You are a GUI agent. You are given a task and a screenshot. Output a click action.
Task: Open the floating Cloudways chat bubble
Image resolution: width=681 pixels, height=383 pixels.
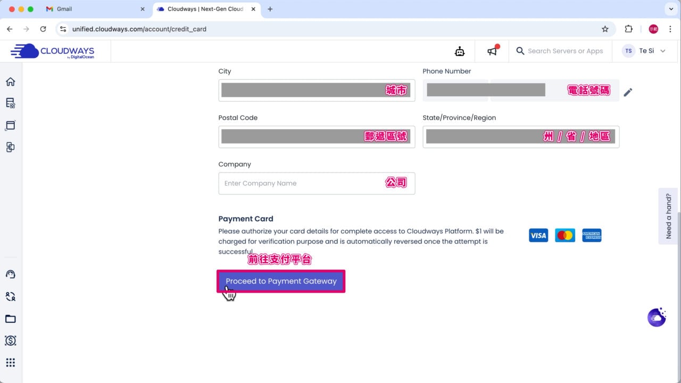pos(657,317)
